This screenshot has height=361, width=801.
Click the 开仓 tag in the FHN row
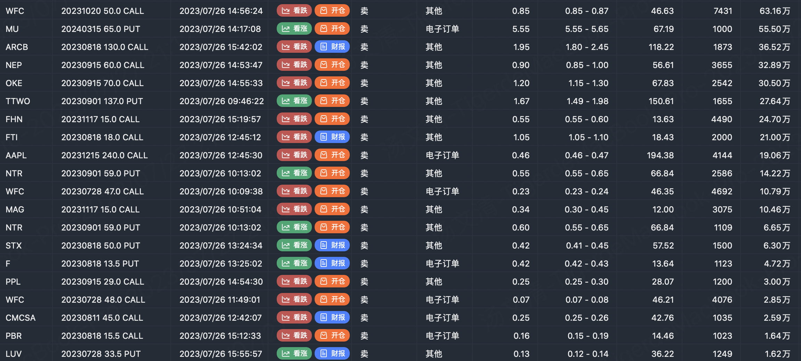(332, 119)
